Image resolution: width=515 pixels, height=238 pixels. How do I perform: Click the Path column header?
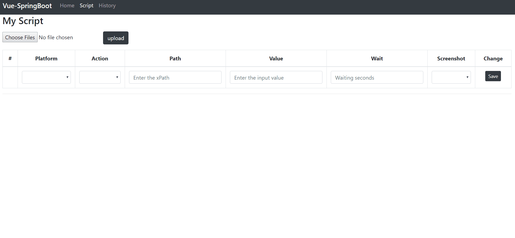click(175, 58)
